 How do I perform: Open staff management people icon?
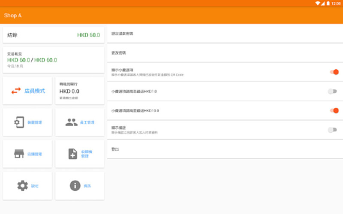click(x=71, y=122)
